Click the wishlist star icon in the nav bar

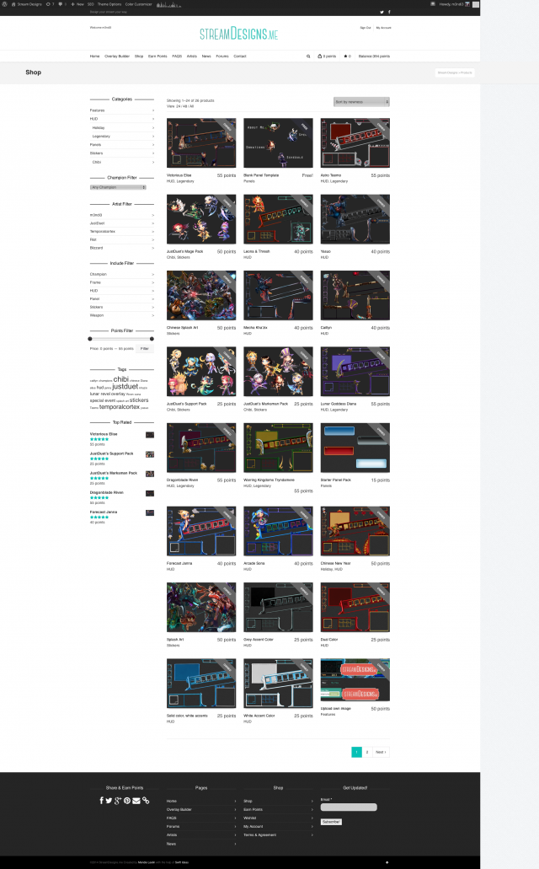click(x=345, y=56)
